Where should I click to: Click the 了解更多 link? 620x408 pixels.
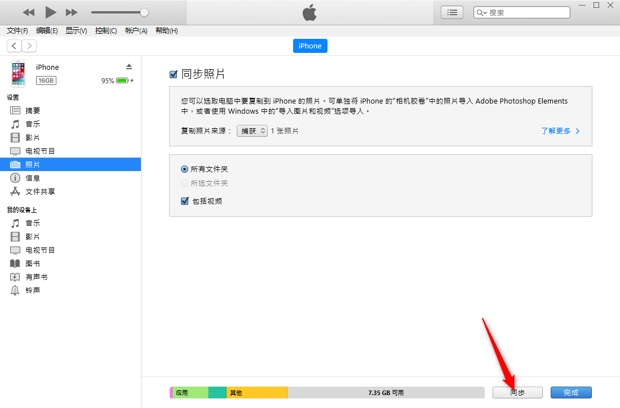click(x=560, y=131)
